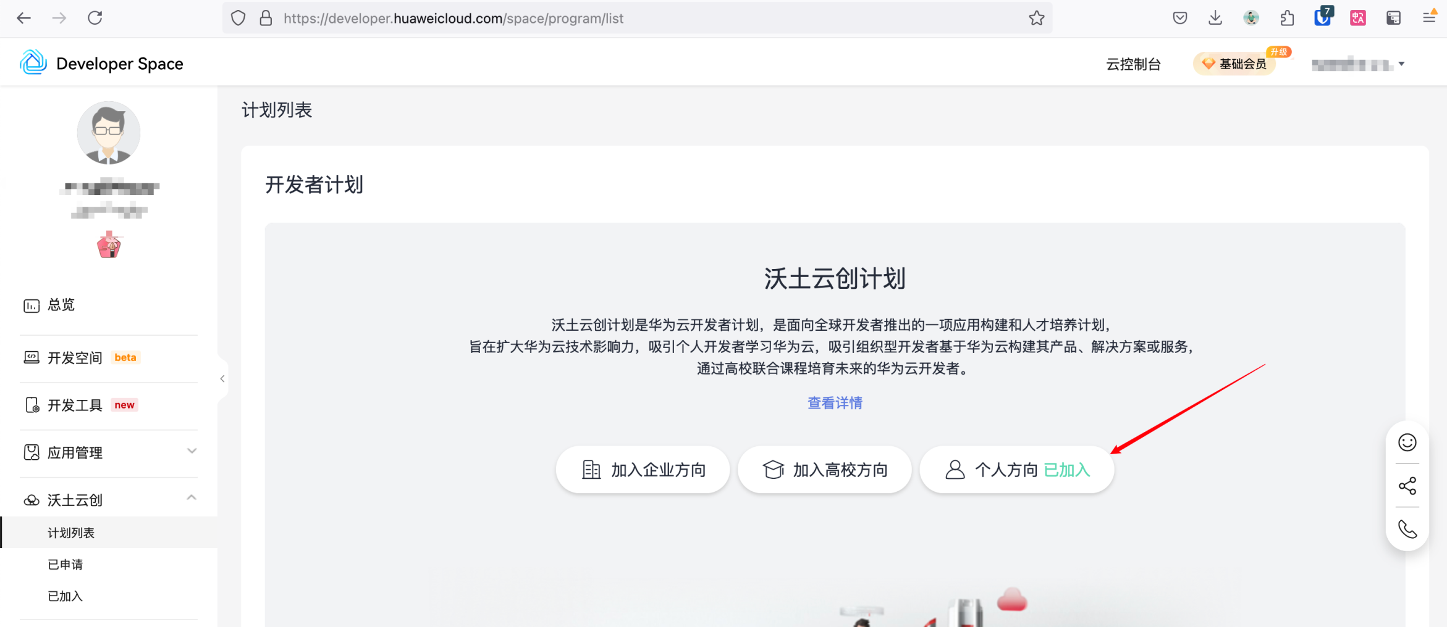
Task: Reload the page with the refresh icon
Action: point(95,19)
